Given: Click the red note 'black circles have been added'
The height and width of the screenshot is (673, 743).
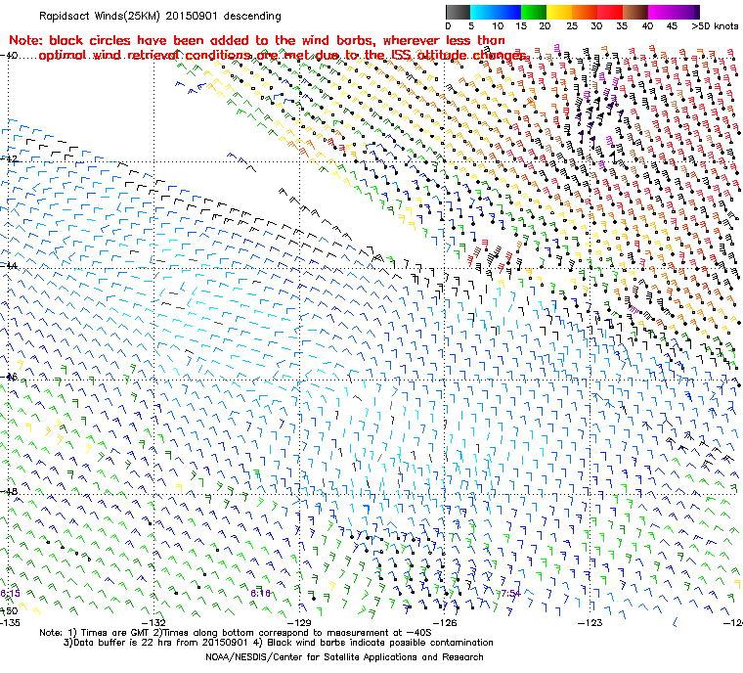Looking at the screenshot, I should (x=257, y=40).
